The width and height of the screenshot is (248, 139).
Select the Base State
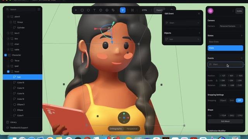(x=226, y=42)
